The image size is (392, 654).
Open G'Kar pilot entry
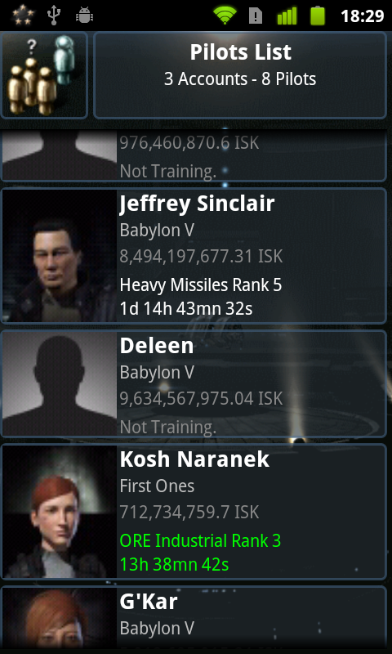click(x=194, y=619)
